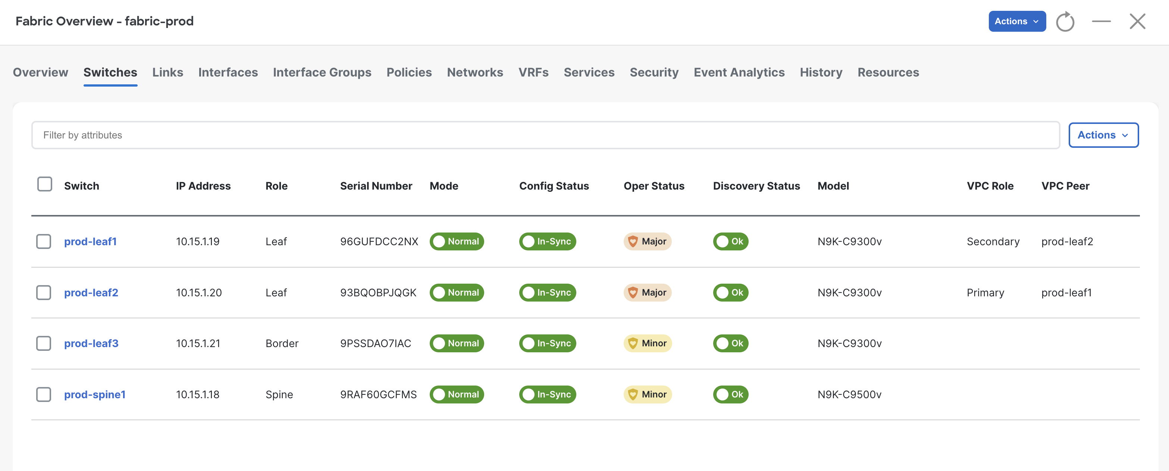The height and width of the screenshot is (471, 1169).
Task: Click the Config Status column header
Action: tap(554, 186)
